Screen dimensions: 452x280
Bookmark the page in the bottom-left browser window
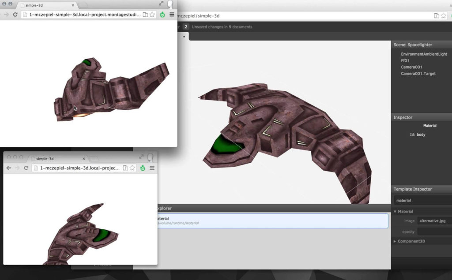(132, 168)
